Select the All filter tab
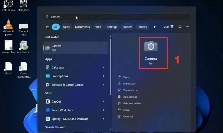 (55, 27)
